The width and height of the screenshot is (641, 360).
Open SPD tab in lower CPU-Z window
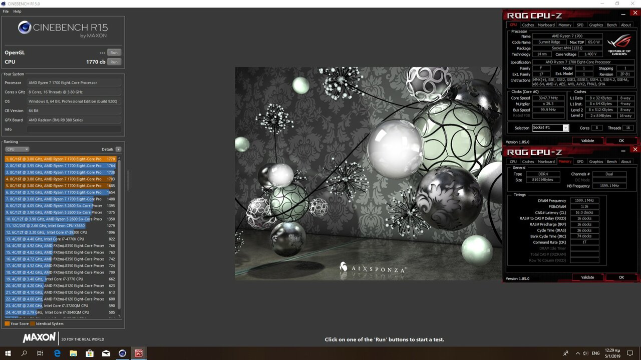pos(580,161)
